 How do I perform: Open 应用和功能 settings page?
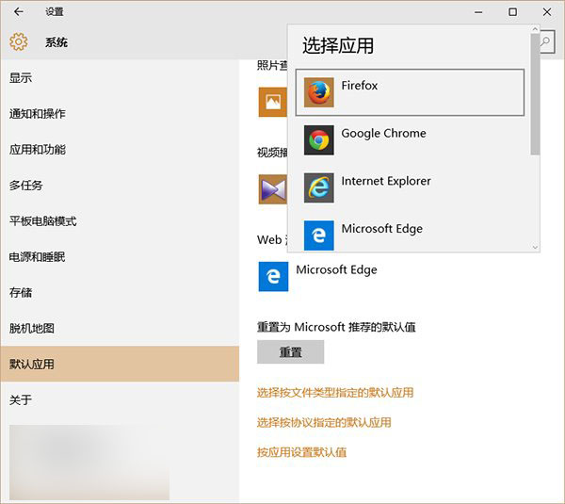click(38, 149)
